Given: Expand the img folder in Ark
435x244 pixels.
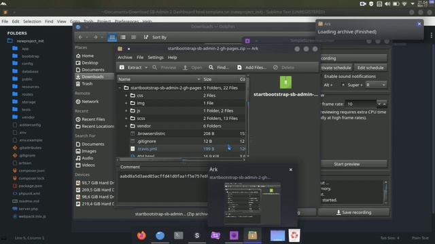Looking at the screenshot, I should (126, 103).
